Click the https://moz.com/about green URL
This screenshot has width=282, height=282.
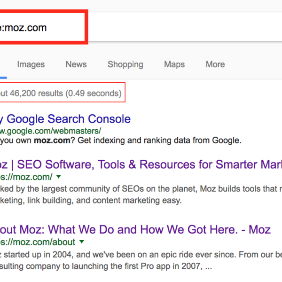coord(38,242)
